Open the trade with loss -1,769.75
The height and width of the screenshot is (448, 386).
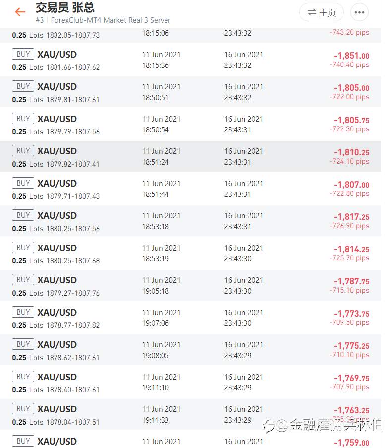point(191,383)
